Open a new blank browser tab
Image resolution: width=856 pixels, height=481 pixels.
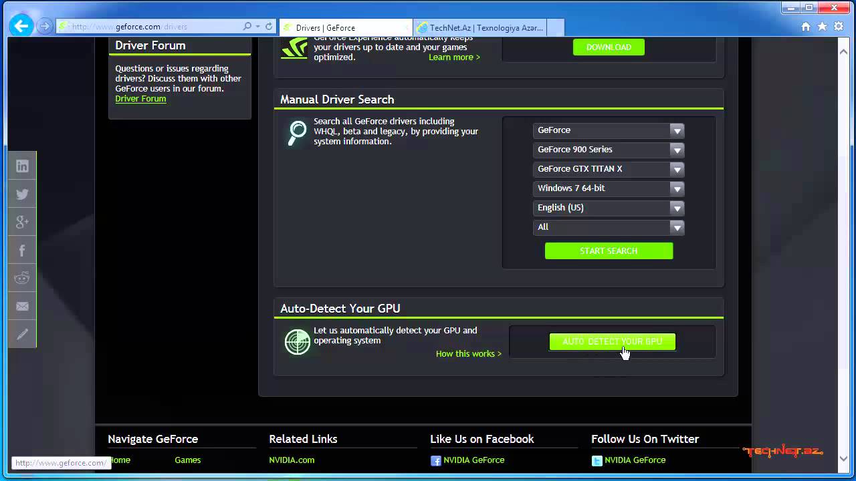pos(556,27)
